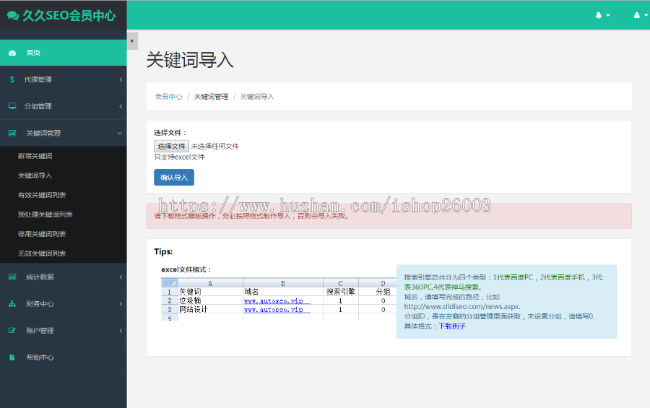Image resolution: width=650 pixels, height=408 pixels.
Task: Open 关键词导入 submenu item
Action: (x=35, y=175)
